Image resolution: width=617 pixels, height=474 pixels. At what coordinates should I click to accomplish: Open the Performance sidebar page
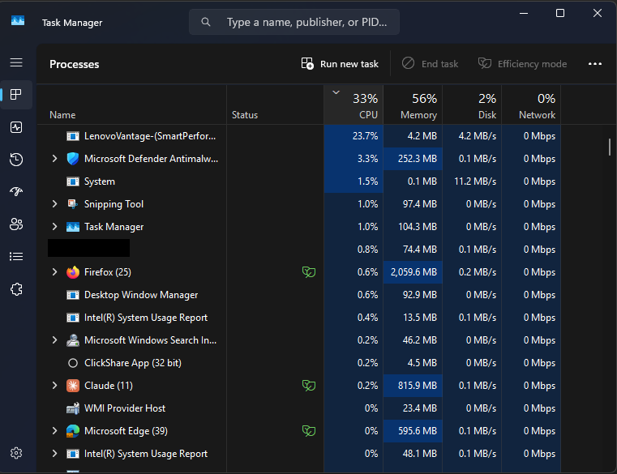pyautogui.click(x=16, y=127)
